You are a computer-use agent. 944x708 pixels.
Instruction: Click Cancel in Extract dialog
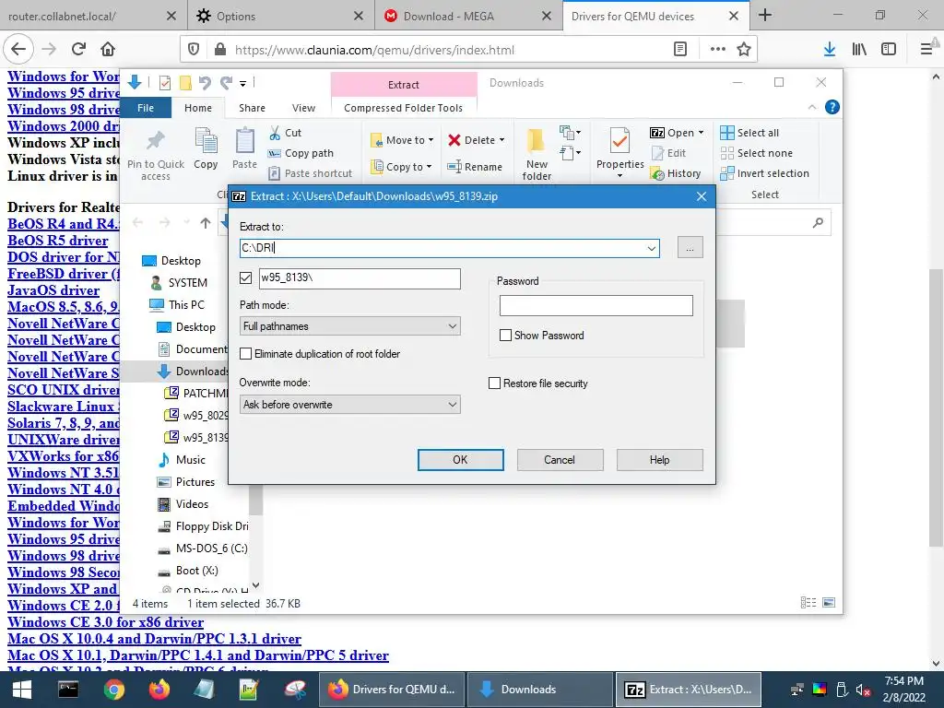pos(560,460)
